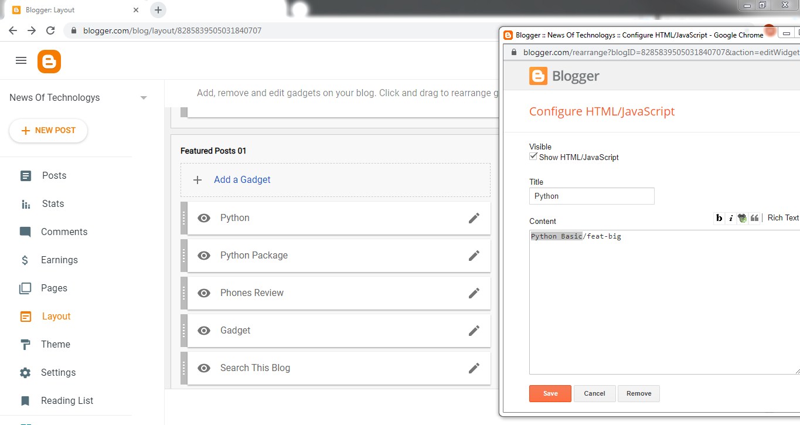Viewport: 800px width, 425px height.
Task: Click the blockquote toolbar icon
Action: click(x=755, y=218)
